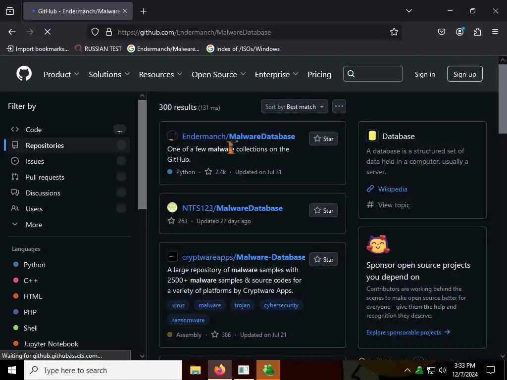Screen dimensions: 507x380
Task: Filter results by Issues
Action: coord(67,161)
